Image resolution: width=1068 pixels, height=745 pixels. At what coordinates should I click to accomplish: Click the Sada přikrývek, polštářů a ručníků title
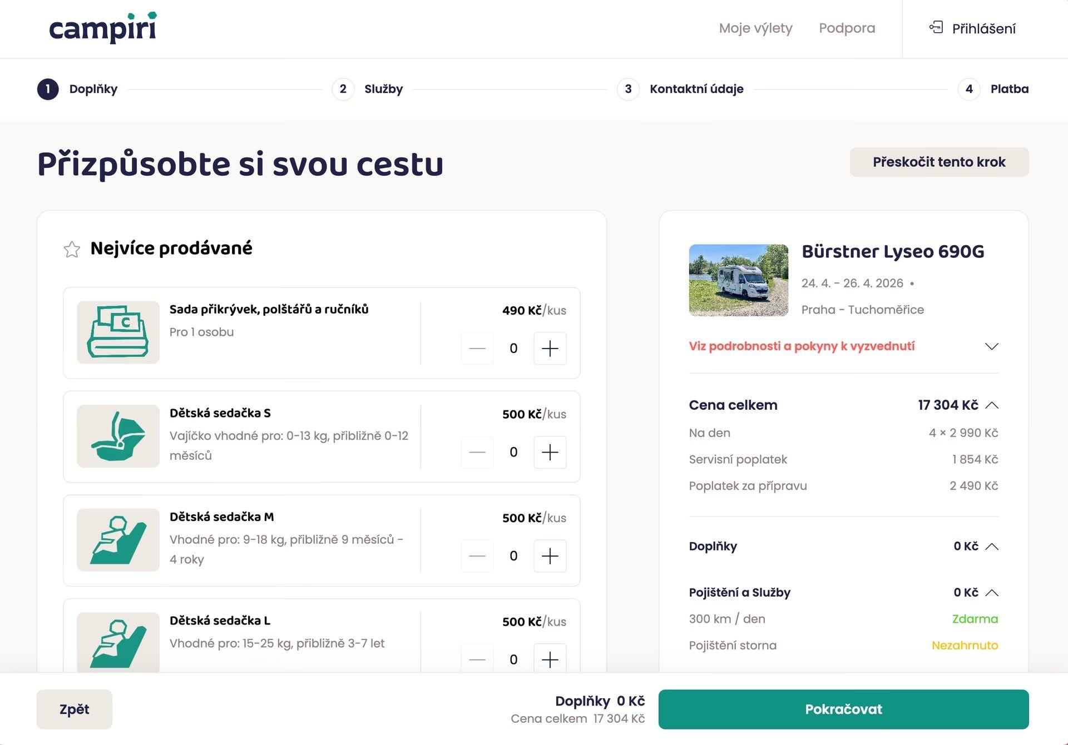[x=269, y=309]
